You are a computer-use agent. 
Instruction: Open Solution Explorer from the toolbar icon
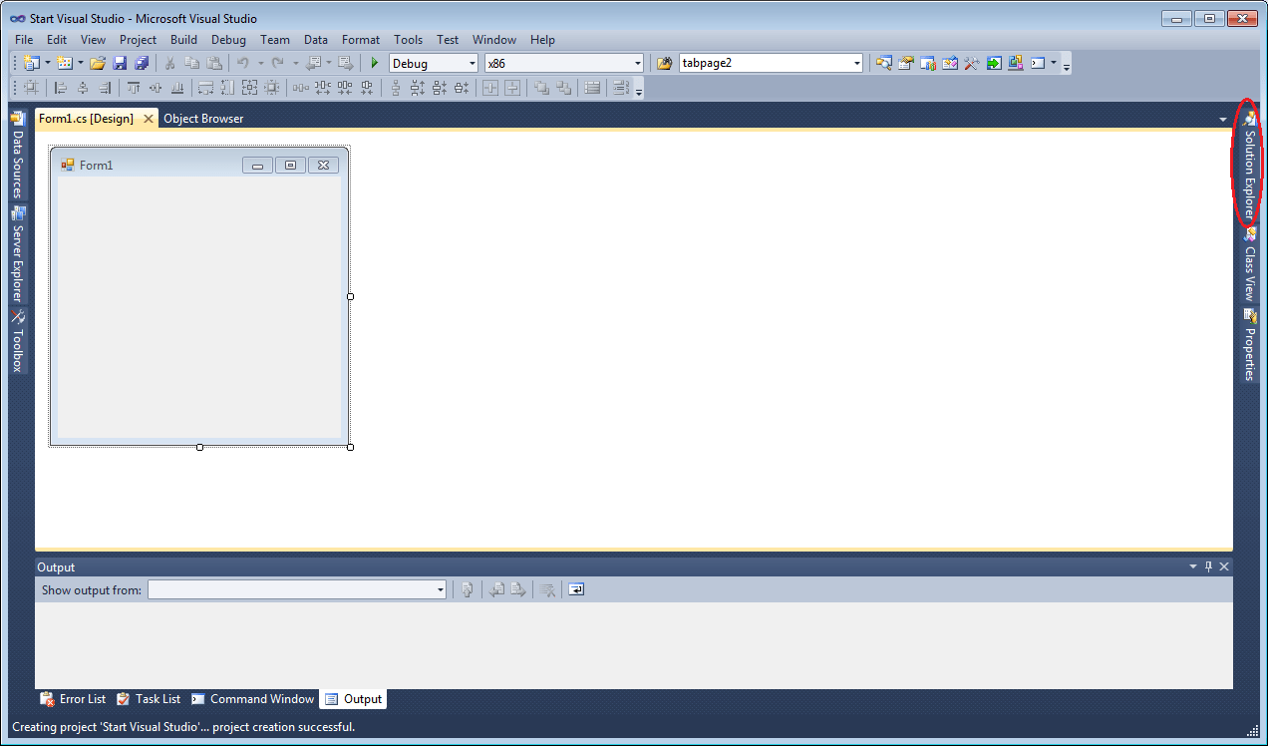tap(883, 63)
